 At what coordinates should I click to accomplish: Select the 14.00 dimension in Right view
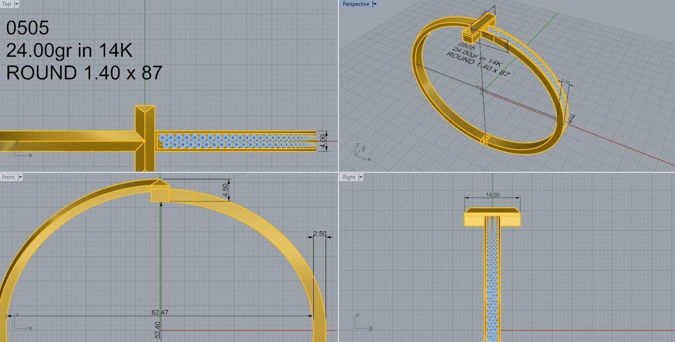[493, 195]
